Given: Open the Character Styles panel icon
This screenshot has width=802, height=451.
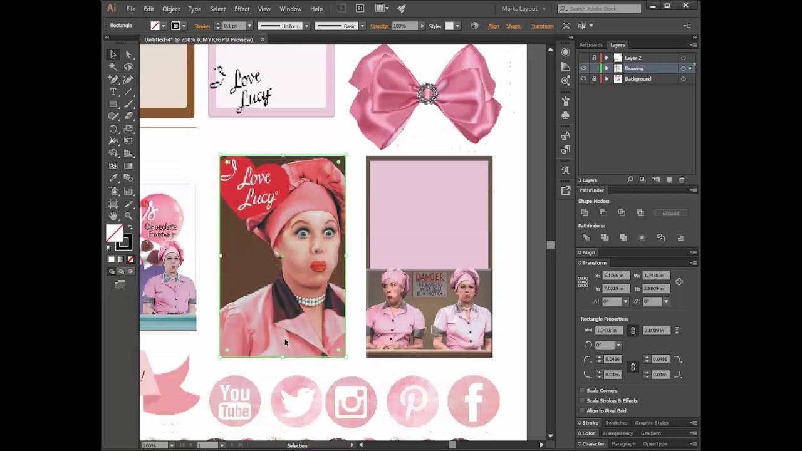Looking at the screenshot, I should 566,135.
